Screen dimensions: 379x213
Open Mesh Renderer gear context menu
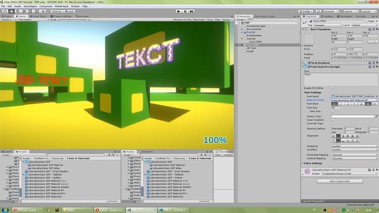(x=377, y=63)
